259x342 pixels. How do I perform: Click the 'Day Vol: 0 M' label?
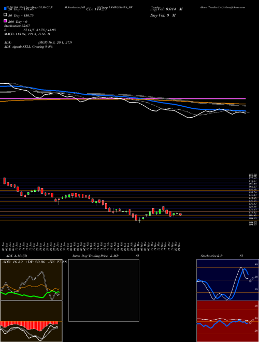pyautogui.click(x=163, y=15)
